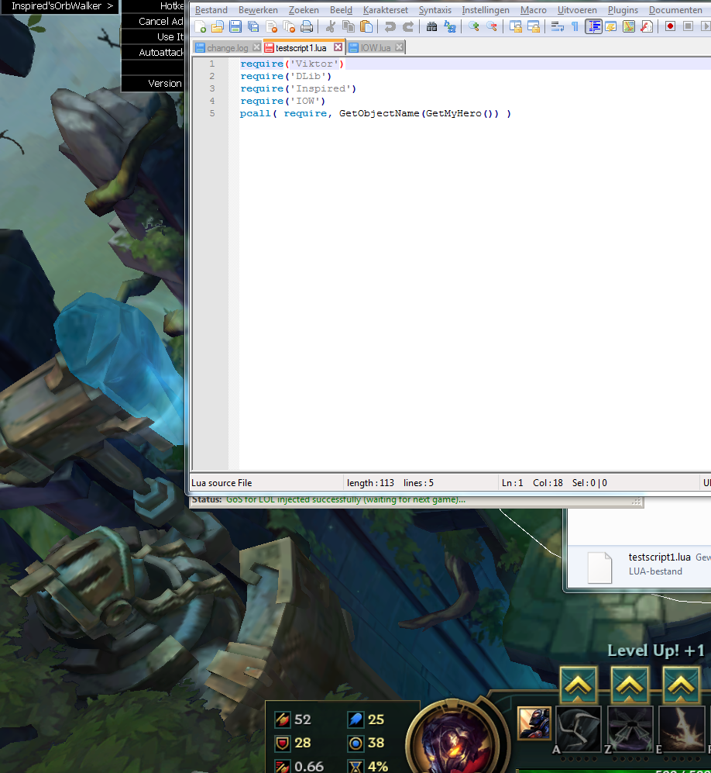711x773 pixels.
Task: Click line number 4 in margin
Action: pos(212,101)
